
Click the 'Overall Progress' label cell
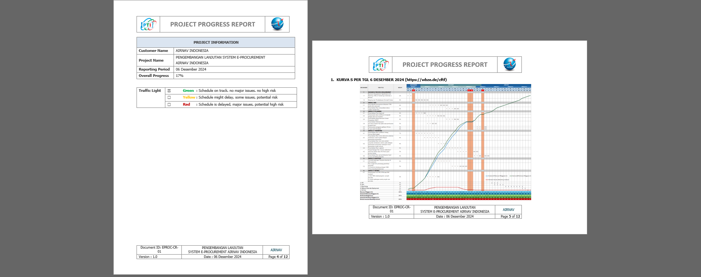[x=155, y=76]
